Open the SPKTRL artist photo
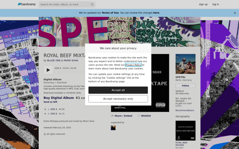Screen dimensions: 239x149 click(x=186, y=64)
